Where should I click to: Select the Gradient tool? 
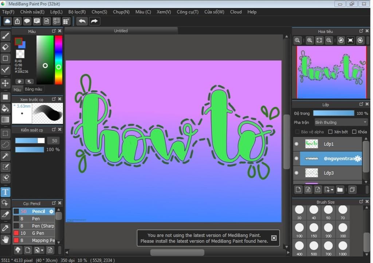coord(5,119)
